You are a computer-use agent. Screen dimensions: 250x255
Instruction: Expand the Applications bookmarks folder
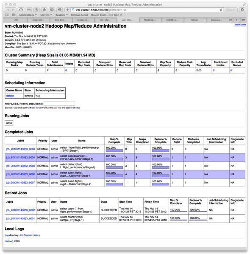point(28,15)
